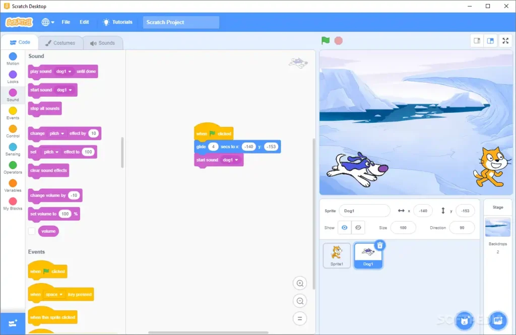
Task: Open the language globe dropdown
Action: [48, 22]
